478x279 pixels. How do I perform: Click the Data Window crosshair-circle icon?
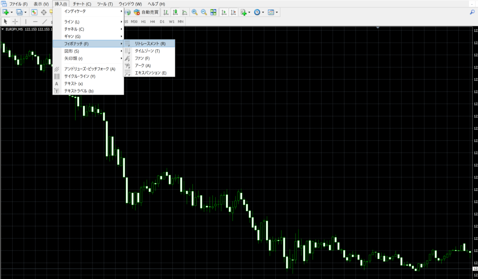pyautogui.click(x=43, y=12)
